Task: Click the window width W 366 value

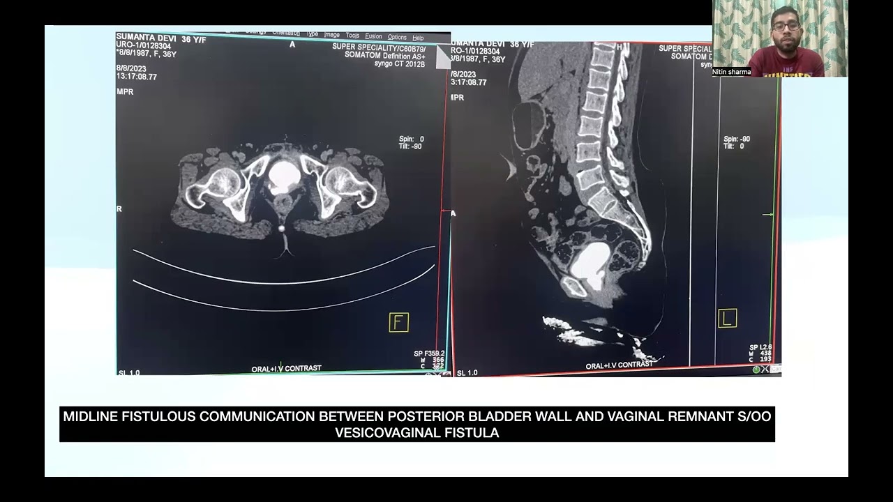Action: (x=432, y=360)
